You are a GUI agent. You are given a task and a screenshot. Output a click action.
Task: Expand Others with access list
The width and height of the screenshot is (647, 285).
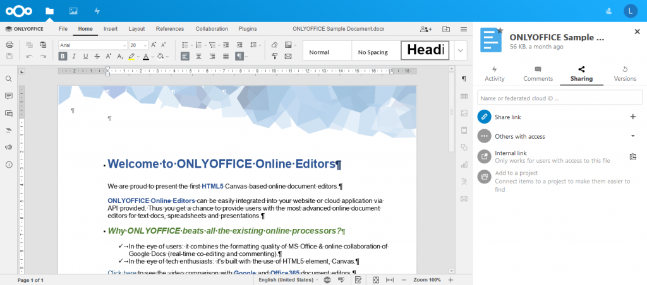(x=633, y=136)
